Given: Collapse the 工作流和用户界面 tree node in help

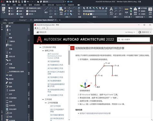Looking at the screenshot, I should (40, 47).
